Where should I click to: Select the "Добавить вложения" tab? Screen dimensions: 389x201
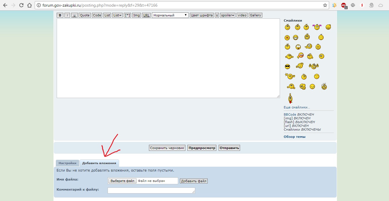coord(99,163)
